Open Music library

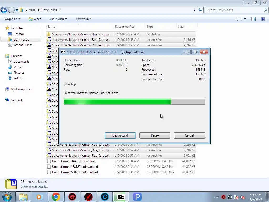pos(18,67)
